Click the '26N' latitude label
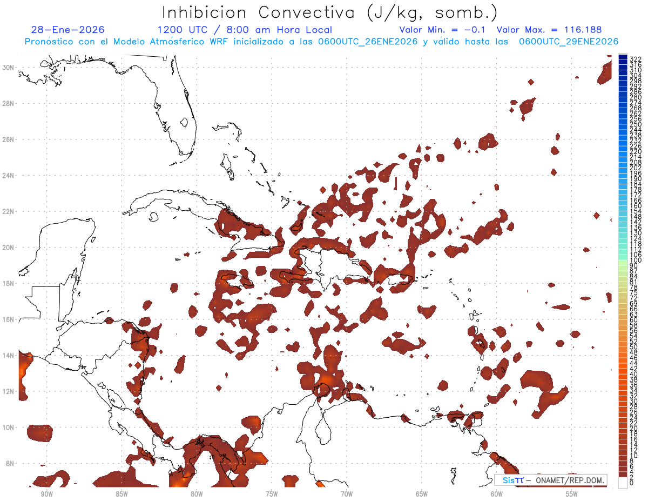The width and height of the screenshot is (648, 501). [x=8, y=139]
